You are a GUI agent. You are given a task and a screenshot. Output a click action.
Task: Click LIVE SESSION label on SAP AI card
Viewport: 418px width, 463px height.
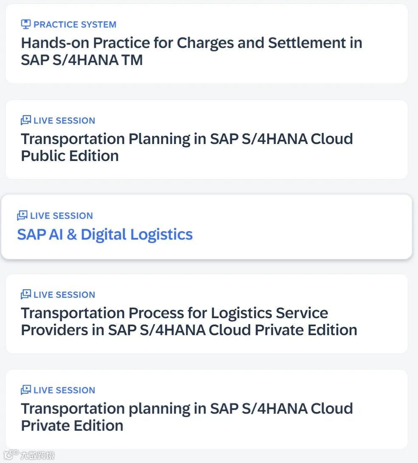pyautogui.click(x=62, y=216)
